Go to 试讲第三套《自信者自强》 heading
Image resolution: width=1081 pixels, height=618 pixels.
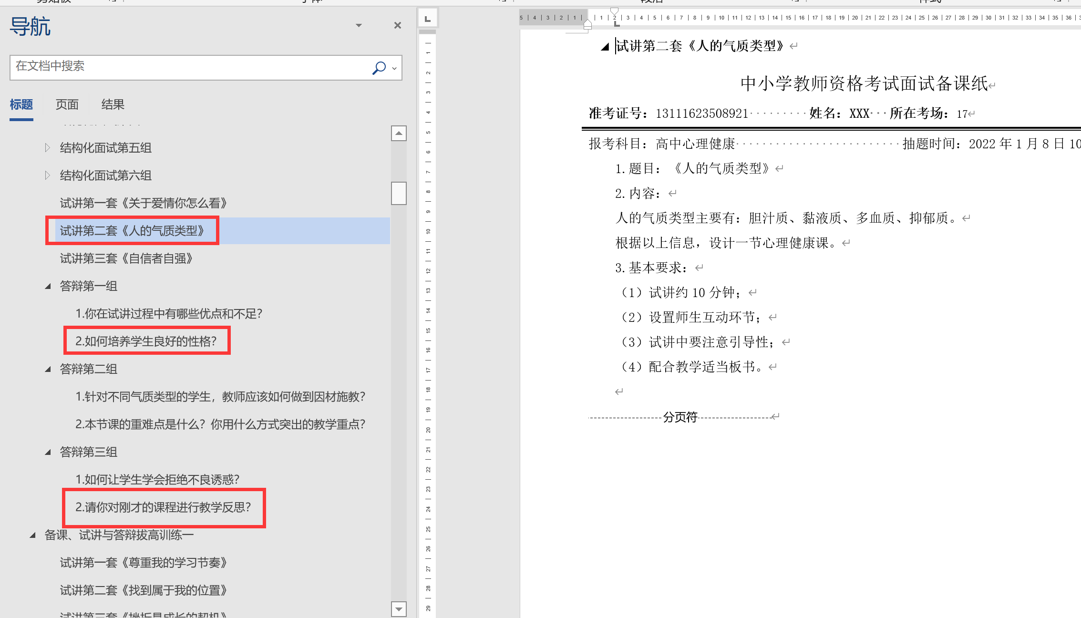126,258
